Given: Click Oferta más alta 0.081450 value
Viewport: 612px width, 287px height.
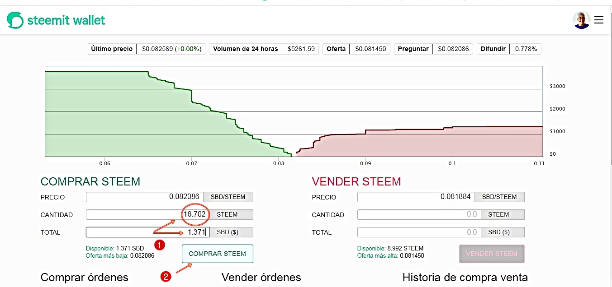Looking at the screenshot, I should pos(391,256).
